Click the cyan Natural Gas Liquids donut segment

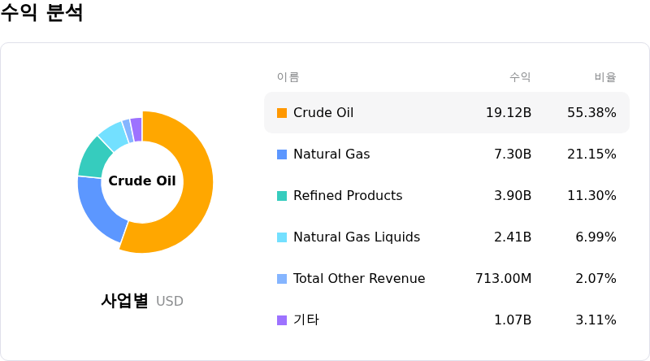tap(115, 136)
